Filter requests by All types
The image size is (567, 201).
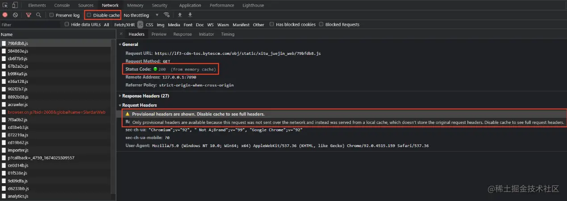point(106,25)
